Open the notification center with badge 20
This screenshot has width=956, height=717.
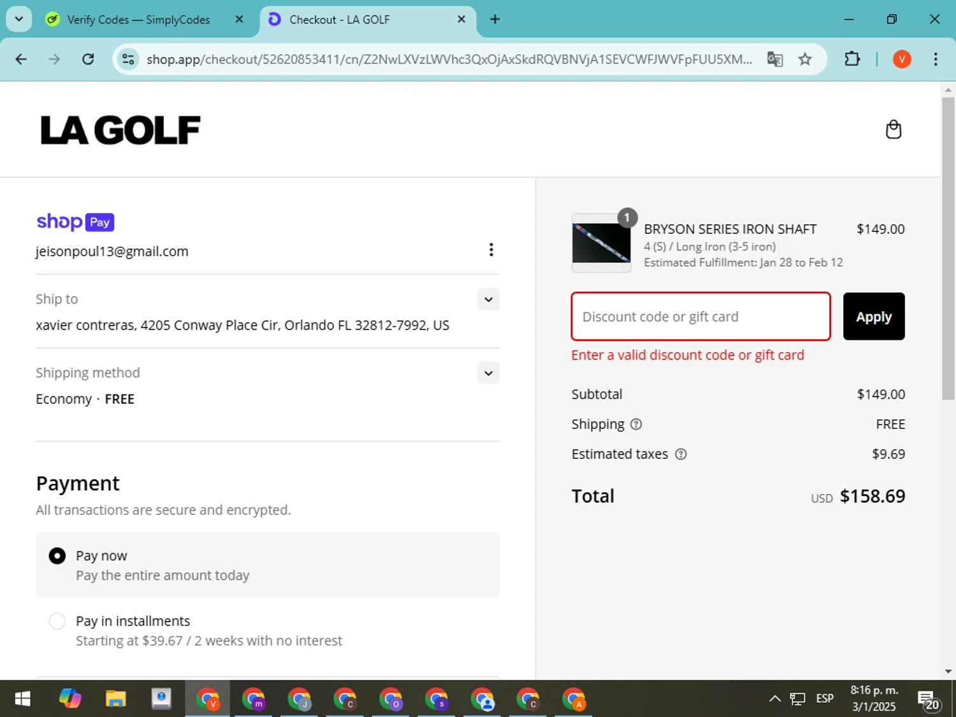point(929,700)
